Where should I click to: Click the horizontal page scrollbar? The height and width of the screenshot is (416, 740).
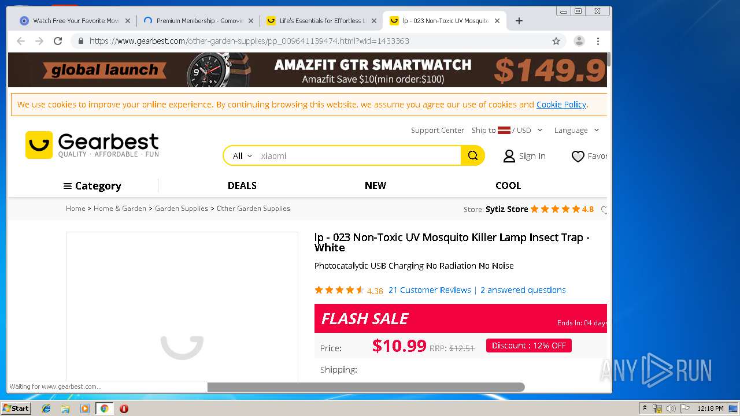tap(366, 387)
